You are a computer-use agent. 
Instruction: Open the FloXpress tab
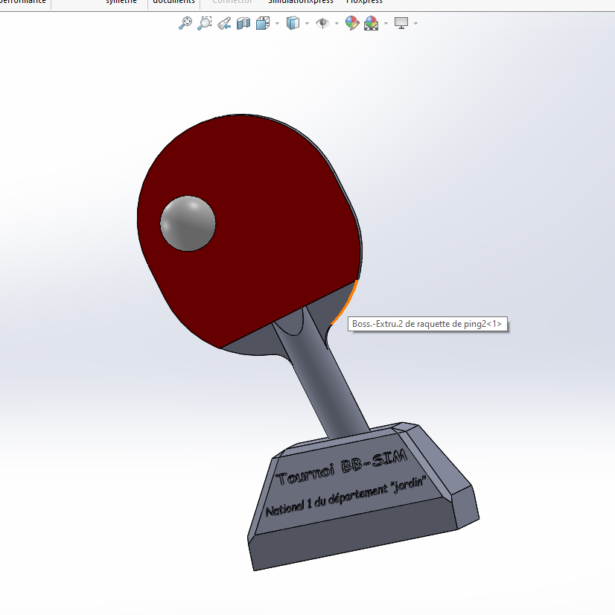364,2
